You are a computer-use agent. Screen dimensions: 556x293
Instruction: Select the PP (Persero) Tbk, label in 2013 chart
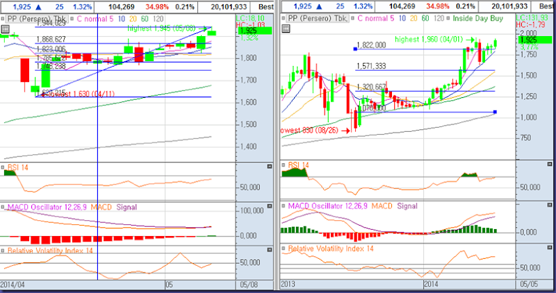point(318,18)
